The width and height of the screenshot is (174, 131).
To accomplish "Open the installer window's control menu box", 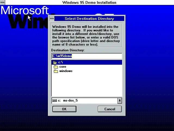I will coord(2,2).
